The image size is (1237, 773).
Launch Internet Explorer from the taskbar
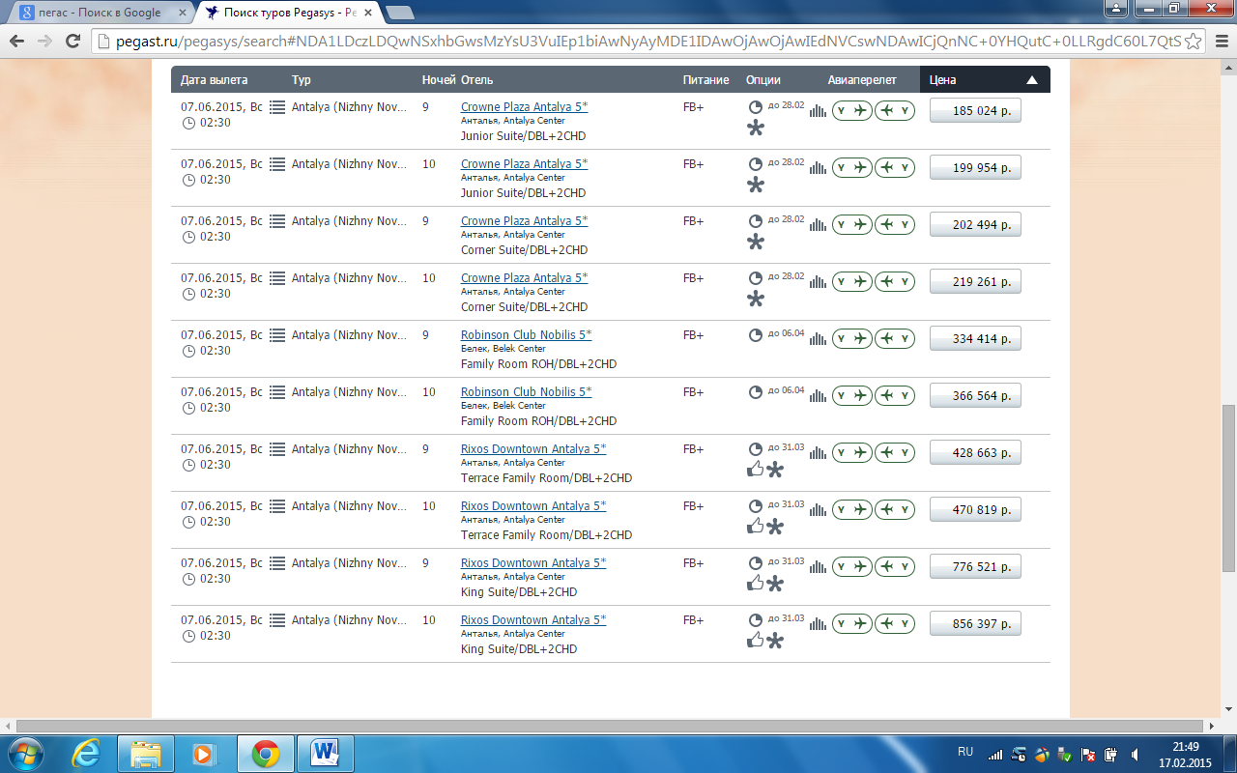(88, 754)
